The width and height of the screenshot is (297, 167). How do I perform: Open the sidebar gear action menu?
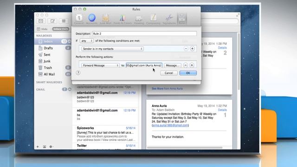coord(51,147)
